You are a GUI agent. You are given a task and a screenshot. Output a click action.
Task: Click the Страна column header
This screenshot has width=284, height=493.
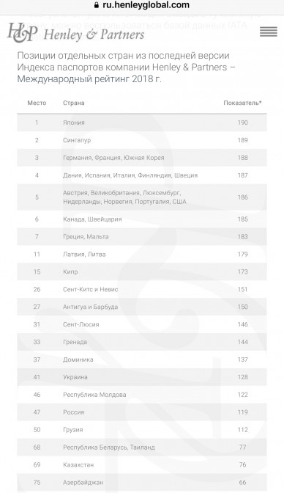coord(74,103)
